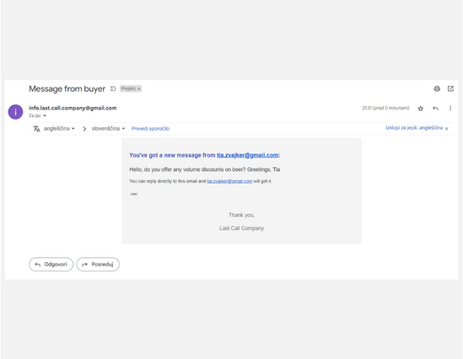Star this message
Image resolution: width=463 pixels, height=359 pixels.
click(x=421, y=109)
